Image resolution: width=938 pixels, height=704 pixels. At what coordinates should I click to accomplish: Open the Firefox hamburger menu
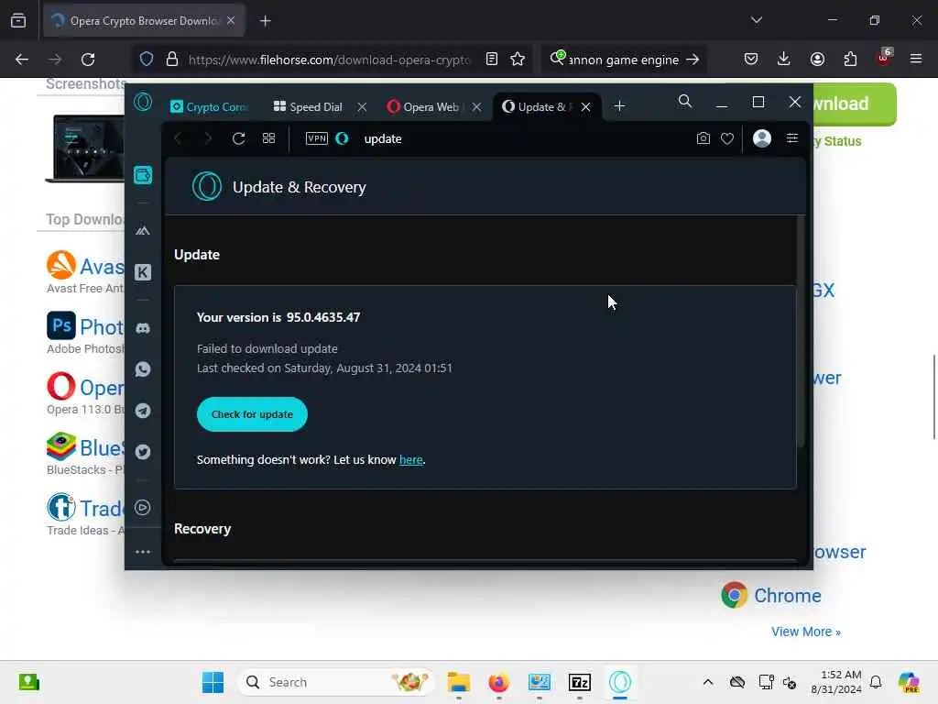[x=916, y=60]
